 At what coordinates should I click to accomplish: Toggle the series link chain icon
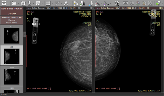(x=57, y=3)
